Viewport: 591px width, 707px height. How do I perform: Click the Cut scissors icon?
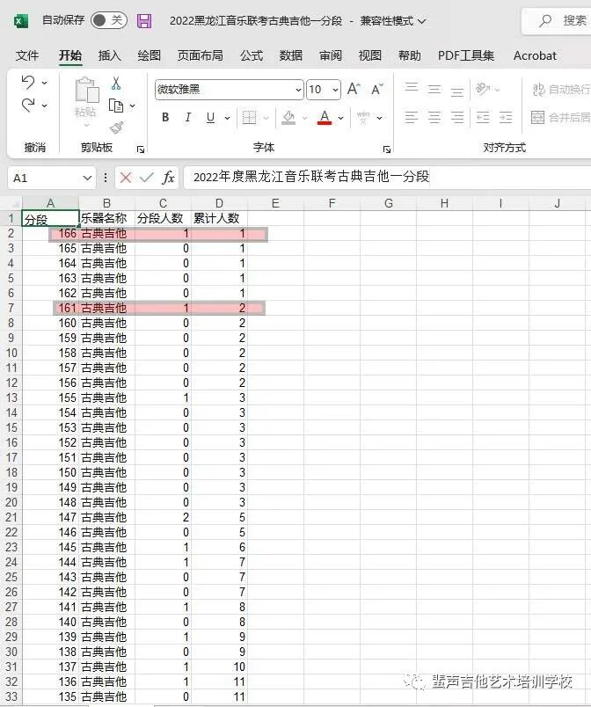coord(116,83)
